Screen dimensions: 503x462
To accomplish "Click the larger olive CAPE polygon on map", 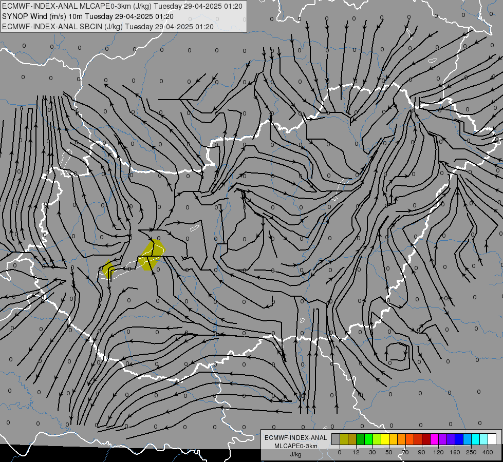I will pos(151,255).
